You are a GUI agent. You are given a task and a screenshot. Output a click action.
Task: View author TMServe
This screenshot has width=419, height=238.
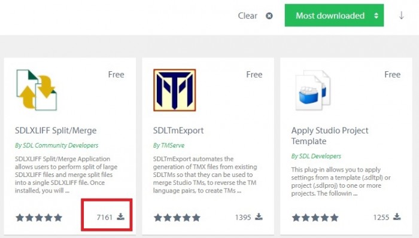pos(169,145)
